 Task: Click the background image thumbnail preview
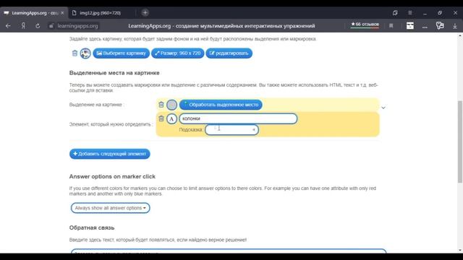(85, 53)
